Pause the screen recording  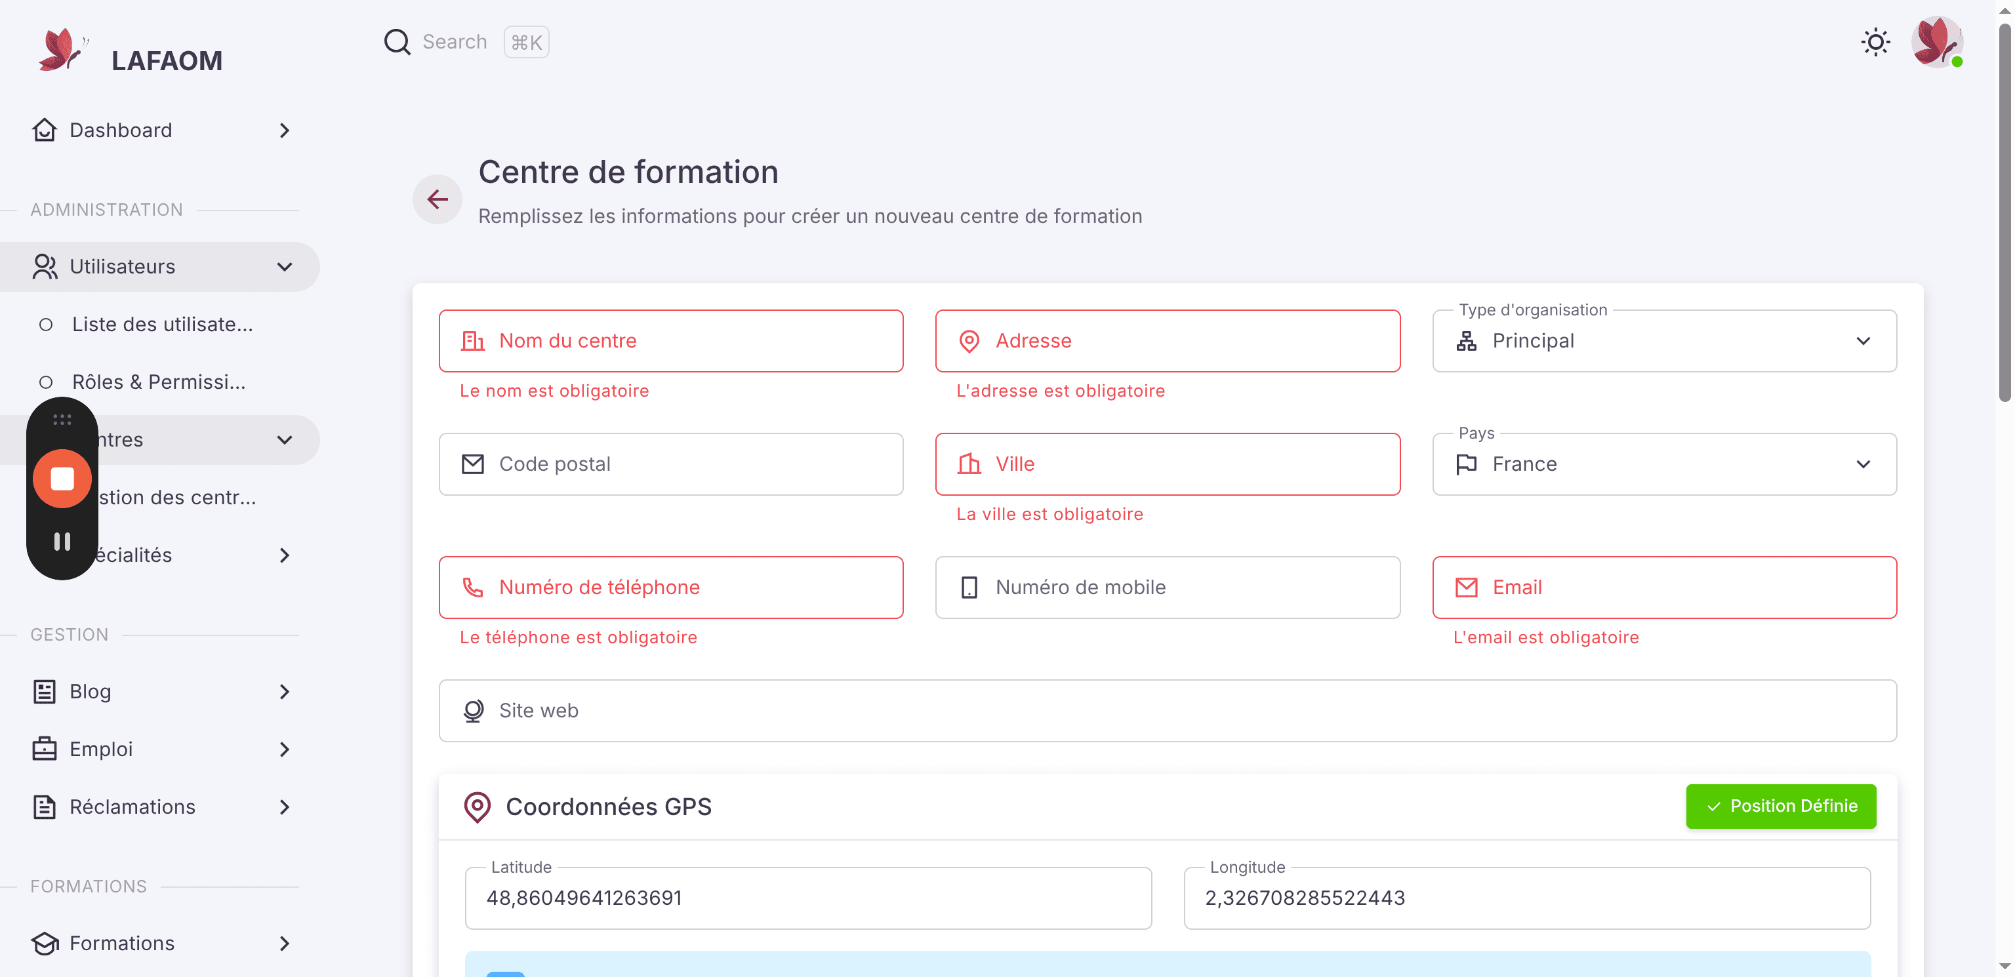click(62, 542)
